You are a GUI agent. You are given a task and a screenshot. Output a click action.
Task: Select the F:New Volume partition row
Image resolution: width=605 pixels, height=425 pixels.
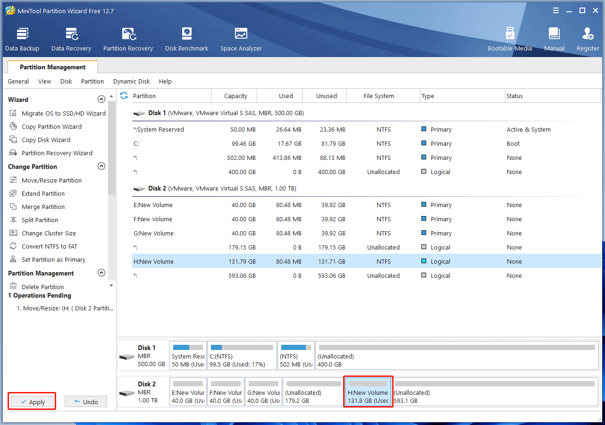coord(367,219)
